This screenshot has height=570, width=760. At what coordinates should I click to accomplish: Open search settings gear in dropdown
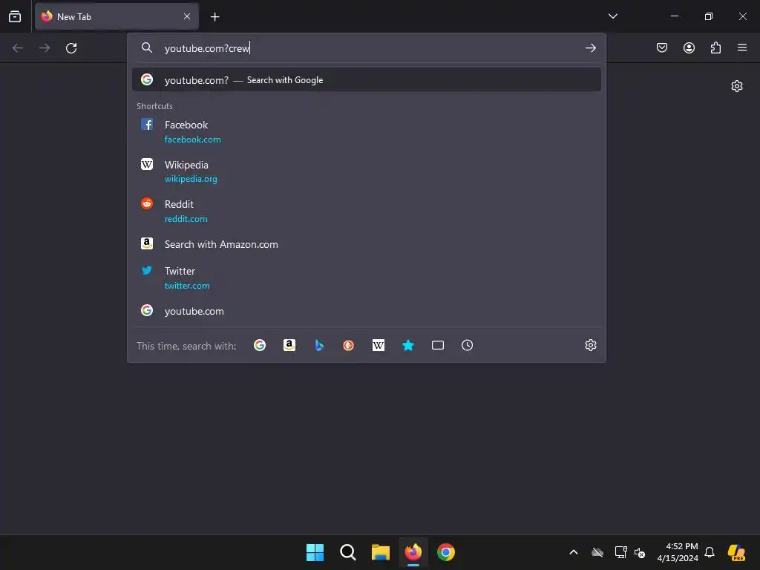590,345
